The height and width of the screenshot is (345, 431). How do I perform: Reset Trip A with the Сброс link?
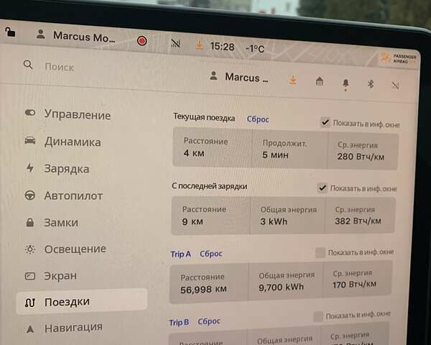pos(210,254)
